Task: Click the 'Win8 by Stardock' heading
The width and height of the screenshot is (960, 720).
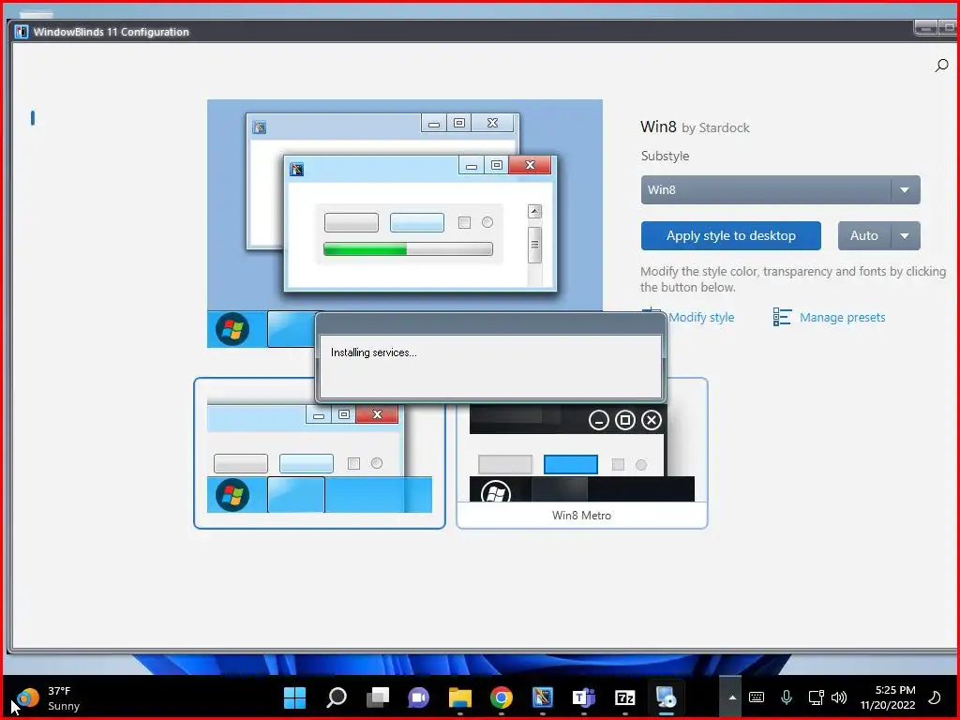Action: [x=695, y=127]
